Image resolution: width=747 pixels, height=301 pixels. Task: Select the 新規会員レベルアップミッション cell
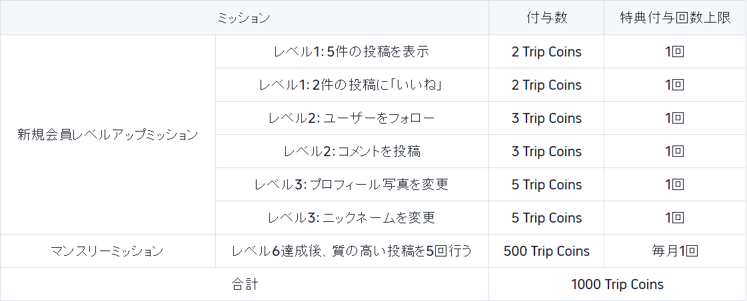[x=108, y=135]
